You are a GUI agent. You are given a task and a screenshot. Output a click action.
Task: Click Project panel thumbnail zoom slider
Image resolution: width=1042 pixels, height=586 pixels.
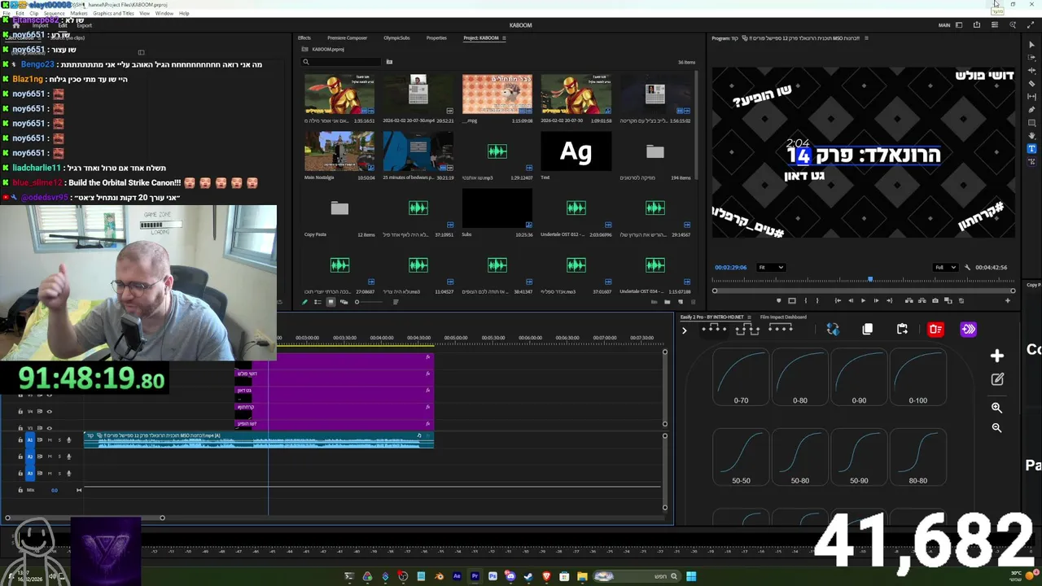pos(369,302)
